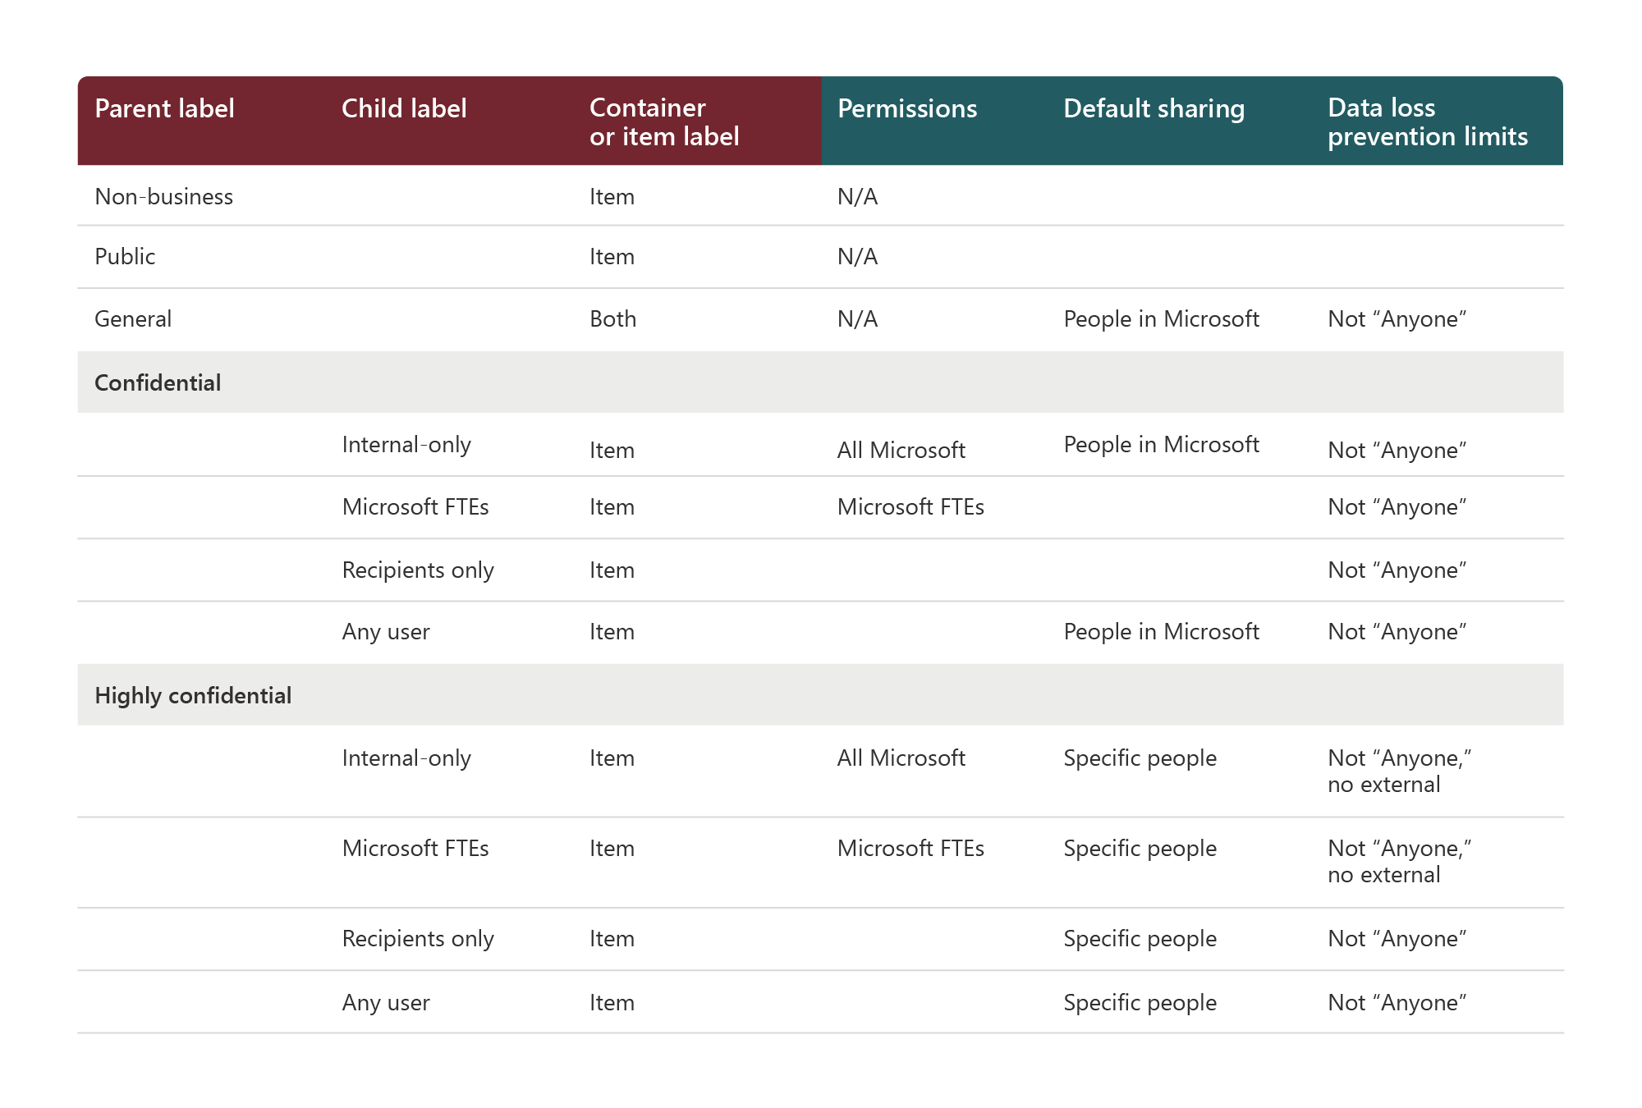Select the 'Confidential' section heading

(158, 383)
